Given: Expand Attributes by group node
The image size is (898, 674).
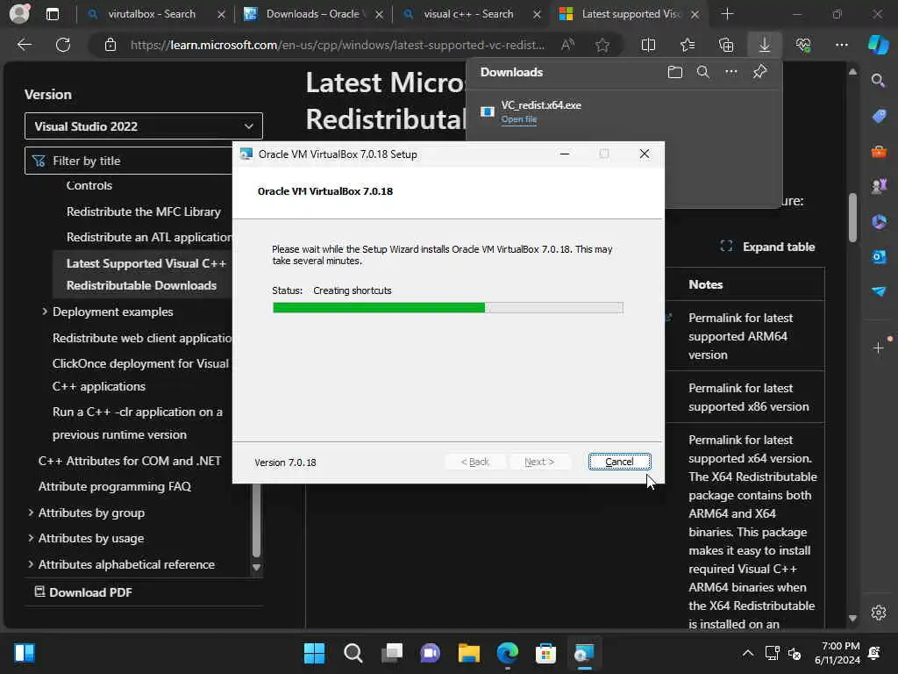Looking at the screenshot, I should [x=31, y=513].
